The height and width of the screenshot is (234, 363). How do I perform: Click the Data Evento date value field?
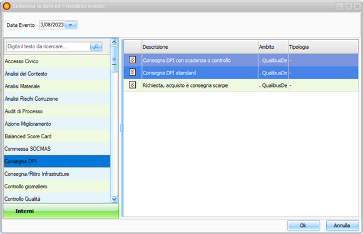coord(52,25)
